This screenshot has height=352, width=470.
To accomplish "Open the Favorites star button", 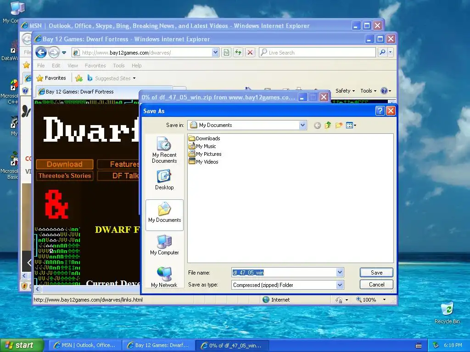I will 51,78.
